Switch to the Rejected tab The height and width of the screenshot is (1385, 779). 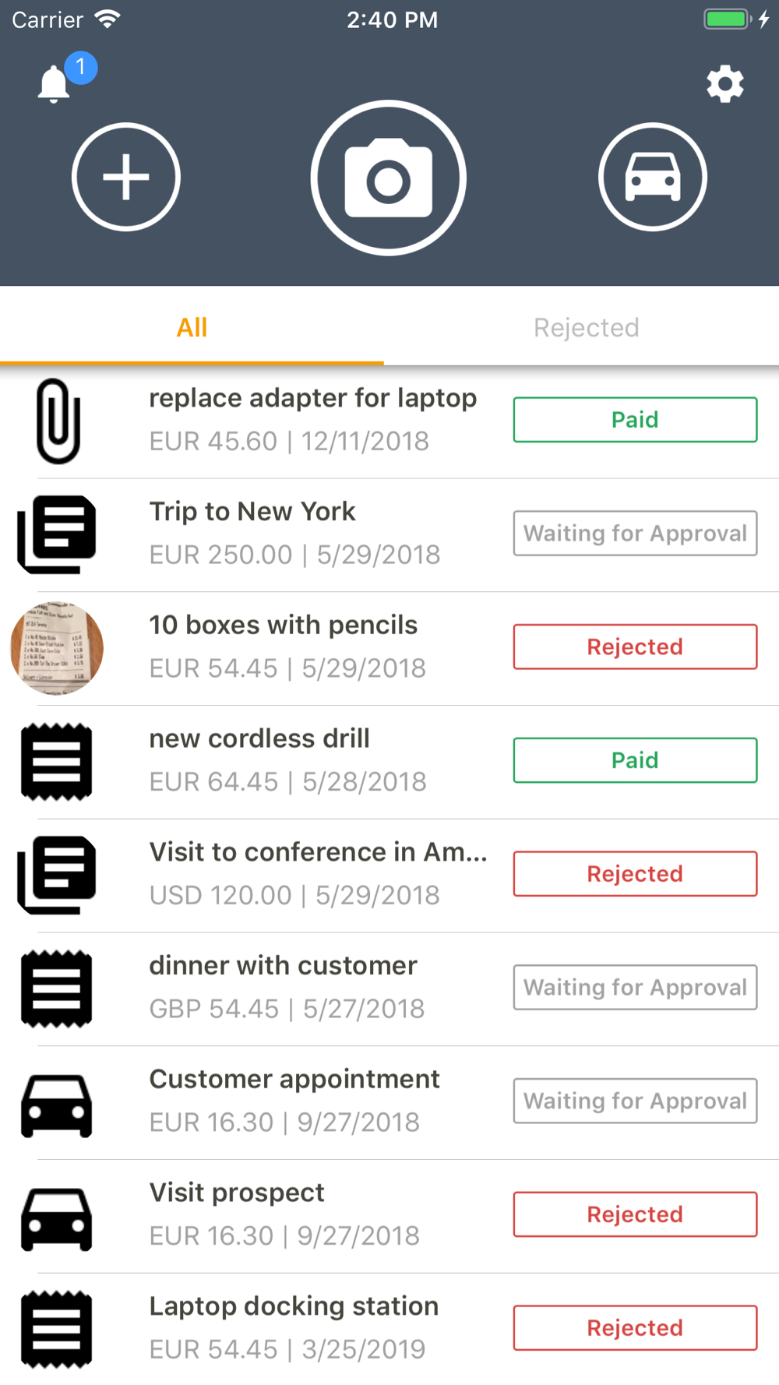click(x=586, y=327)
